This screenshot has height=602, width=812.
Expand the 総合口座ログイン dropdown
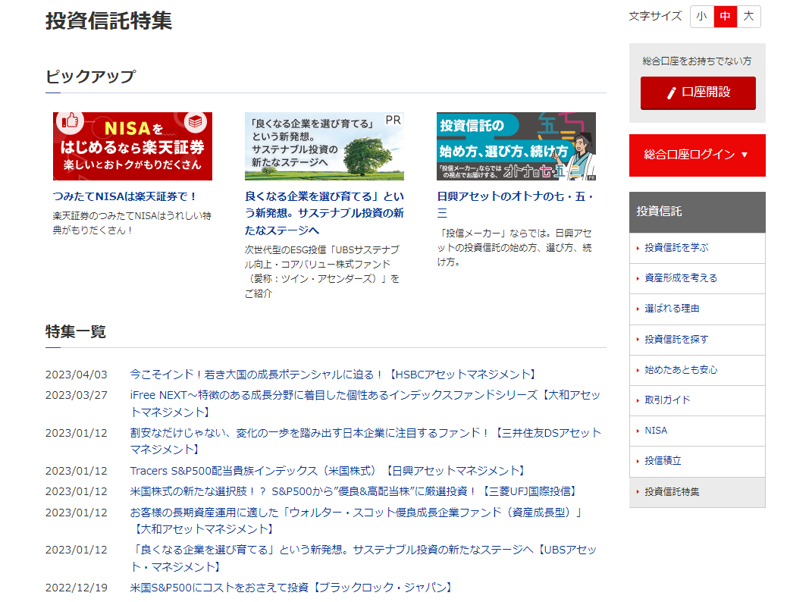(x=697, y=155)
